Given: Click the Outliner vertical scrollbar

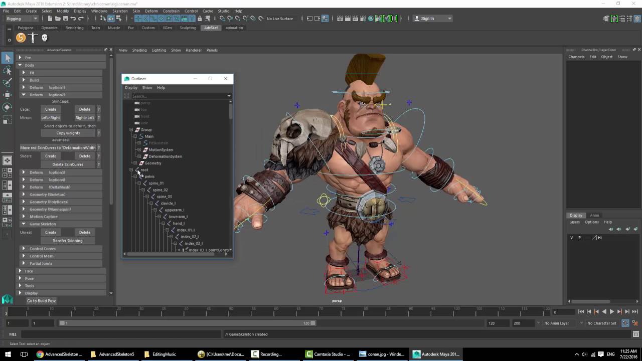Looking at the screenshot, I should point(230,174).
